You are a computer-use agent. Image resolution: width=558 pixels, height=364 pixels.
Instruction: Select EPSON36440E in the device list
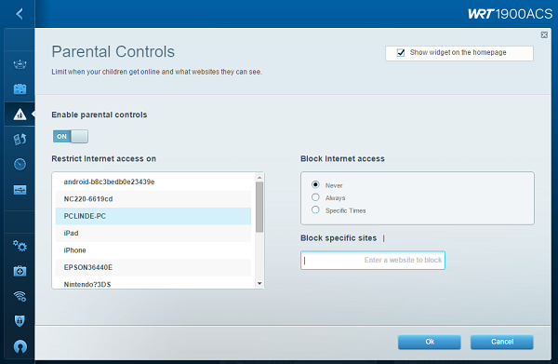click(153, 267)
